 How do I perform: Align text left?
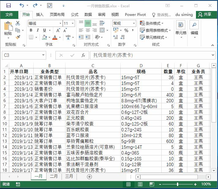(81, 30)
